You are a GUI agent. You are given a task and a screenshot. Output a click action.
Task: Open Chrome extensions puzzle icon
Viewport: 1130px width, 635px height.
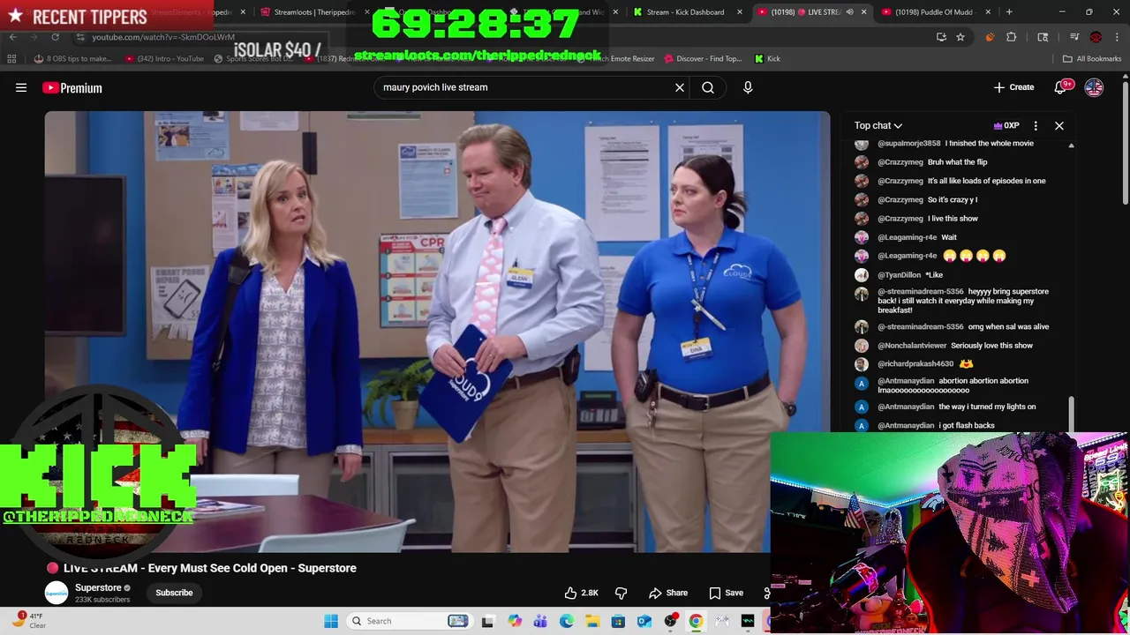click(1012, 37)
